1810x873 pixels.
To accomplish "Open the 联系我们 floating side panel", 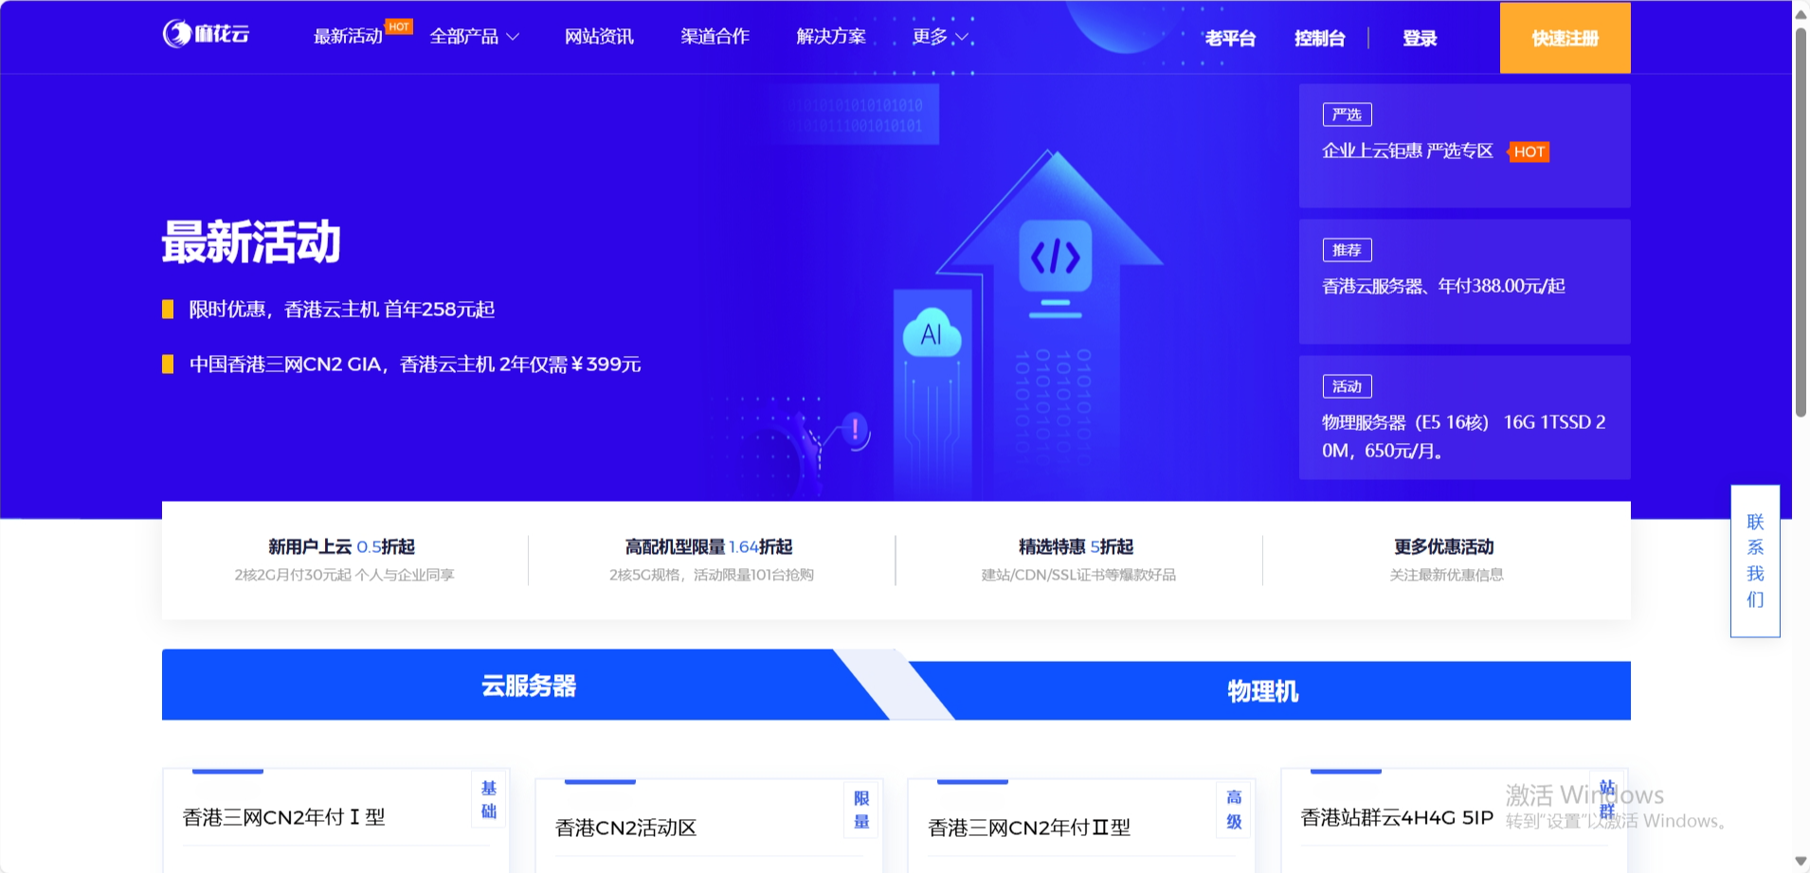I will click(x=1755, y=561).
